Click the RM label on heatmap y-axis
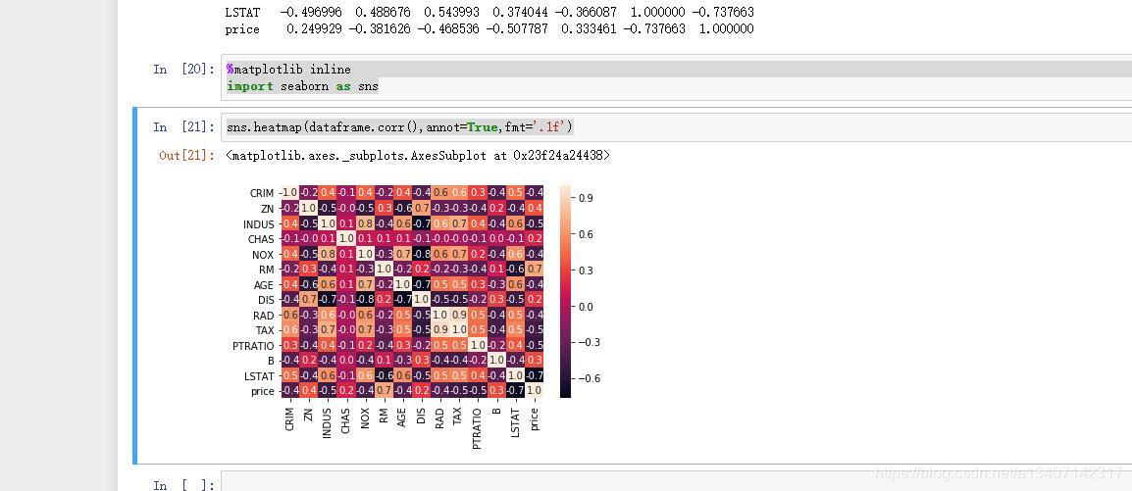The image size is (1132, 491). point(267,270)
